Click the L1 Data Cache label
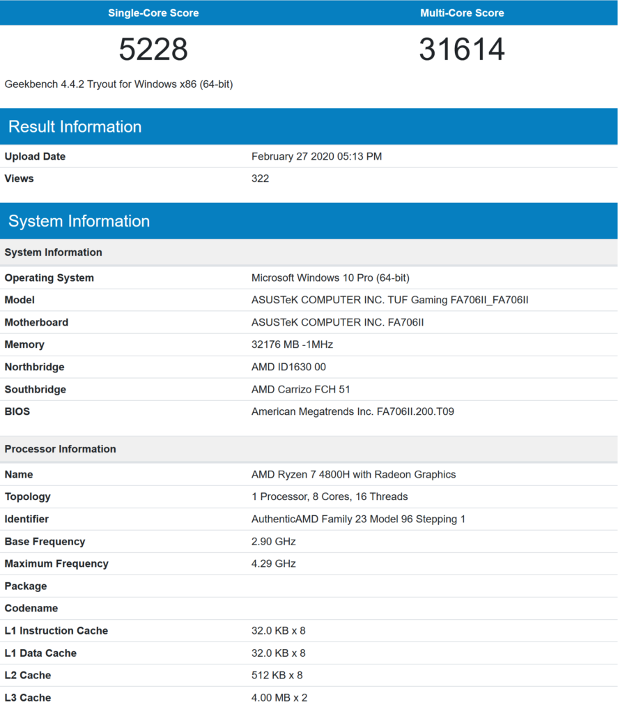618x714 pixels. (x=40, y=653)
